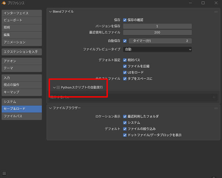Open エクステンションを入手 section
222x178 pixels.
point(21,52)
